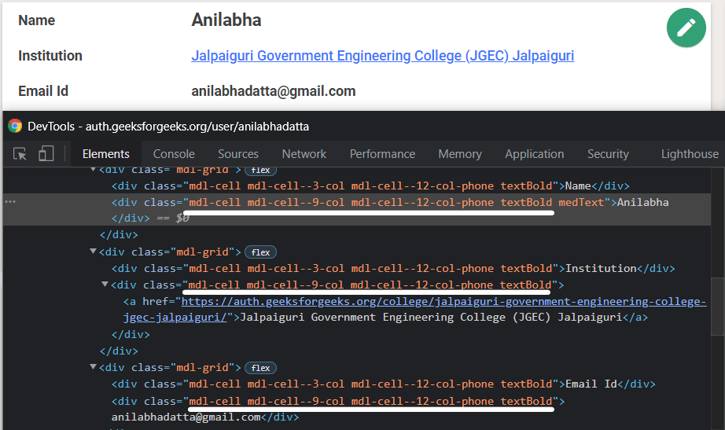Collapse the mdl-cell div wrapping the college link
725x430 pixels.
[105, 285]
